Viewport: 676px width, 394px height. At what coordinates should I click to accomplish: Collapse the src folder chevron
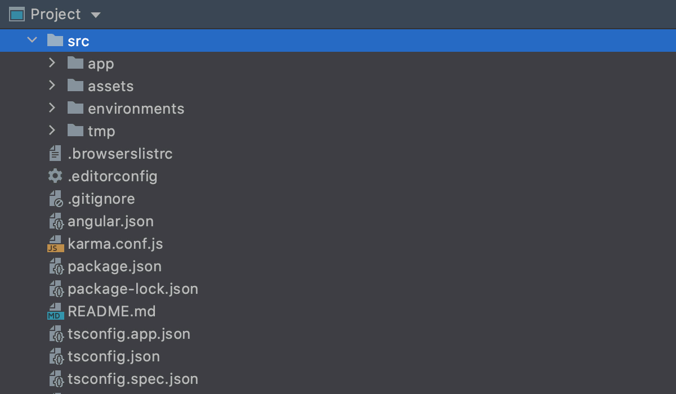32,41
